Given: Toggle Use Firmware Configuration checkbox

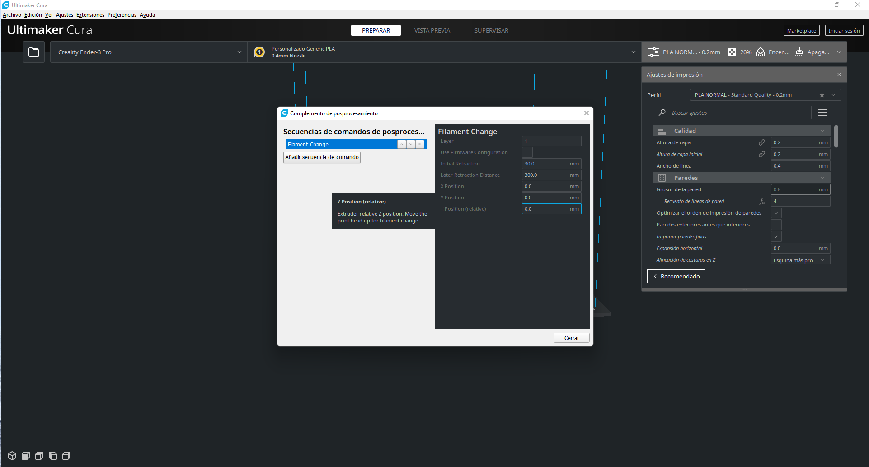Looking at the screenshot, I should 527,152.
